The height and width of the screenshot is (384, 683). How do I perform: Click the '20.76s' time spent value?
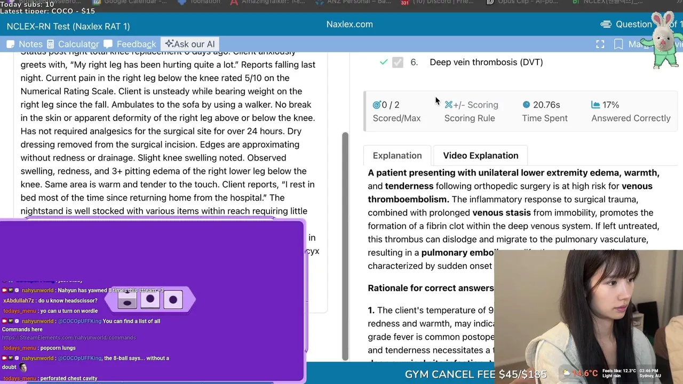coord(546,105)
